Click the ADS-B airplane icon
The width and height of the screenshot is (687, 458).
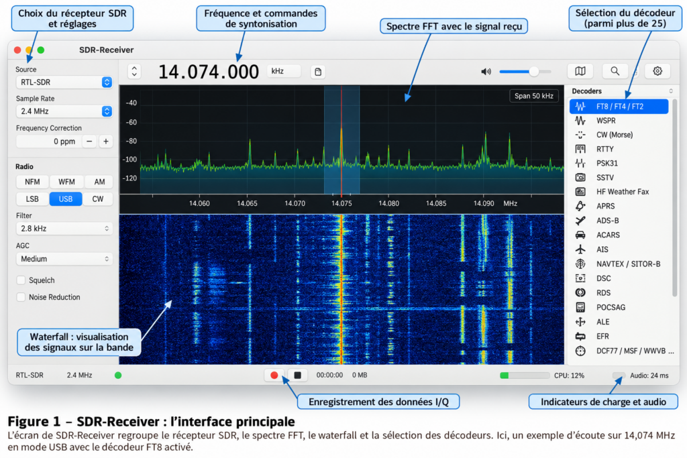580,221
